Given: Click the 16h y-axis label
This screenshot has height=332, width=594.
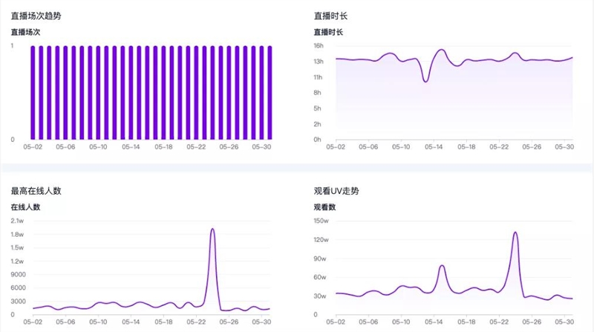Looking at the screenshot, I should (319, 46).
